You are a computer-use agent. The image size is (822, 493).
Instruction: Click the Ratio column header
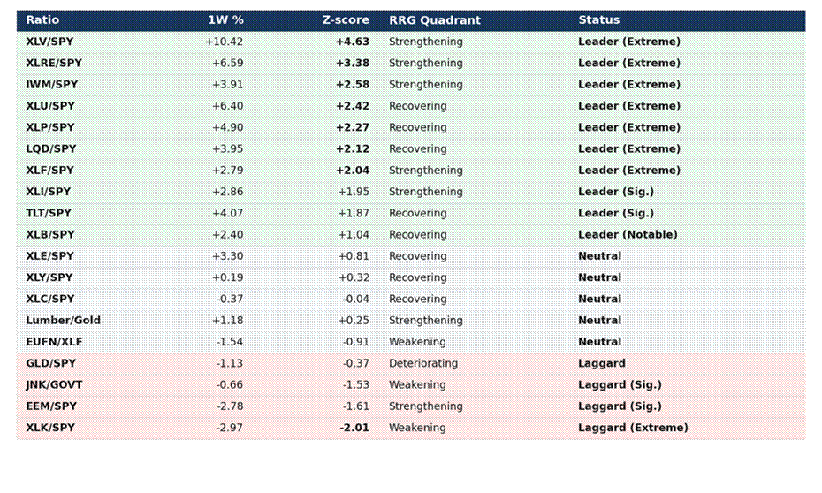coord(42,20)
